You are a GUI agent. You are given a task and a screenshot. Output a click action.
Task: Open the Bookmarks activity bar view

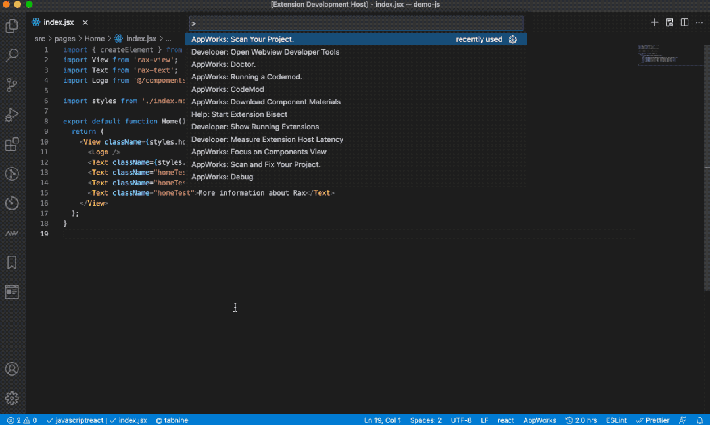[12, 263]
